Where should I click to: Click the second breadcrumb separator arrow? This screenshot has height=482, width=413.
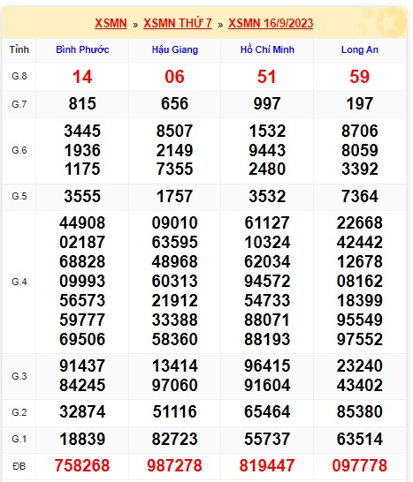(x=220, y=25)
